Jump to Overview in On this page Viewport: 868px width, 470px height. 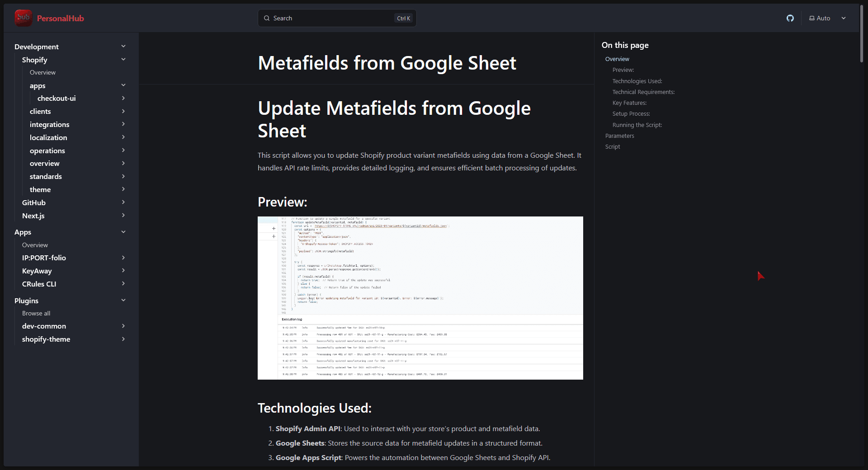(617, 59)
